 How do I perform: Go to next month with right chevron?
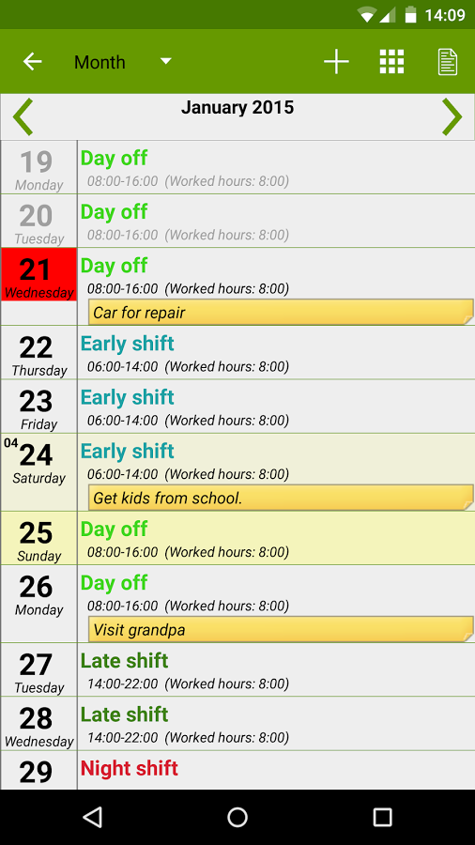452,117
